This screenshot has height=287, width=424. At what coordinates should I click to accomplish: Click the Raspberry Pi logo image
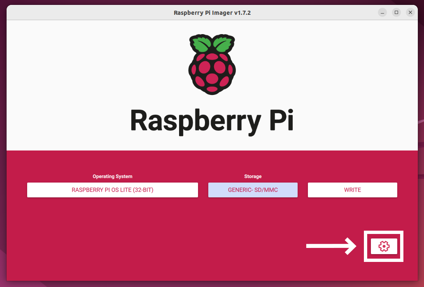(212, 64)
